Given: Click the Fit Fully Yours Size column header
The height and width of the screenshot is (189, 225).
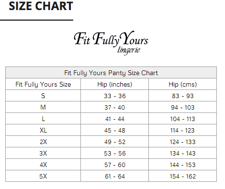Looking at the screenshot, I should [43, 84].
